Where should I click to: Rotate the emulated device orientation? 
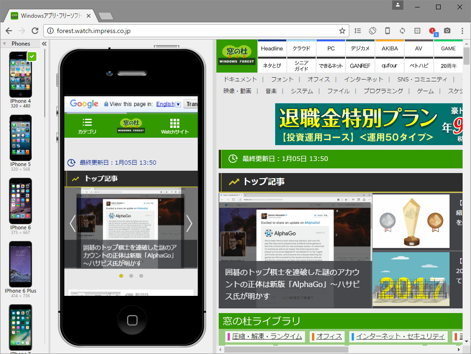(x=373, y=31)
